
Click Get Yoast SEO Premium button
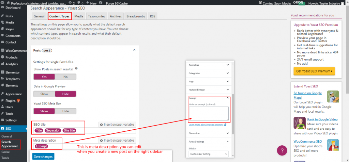[x=314, y=71]
